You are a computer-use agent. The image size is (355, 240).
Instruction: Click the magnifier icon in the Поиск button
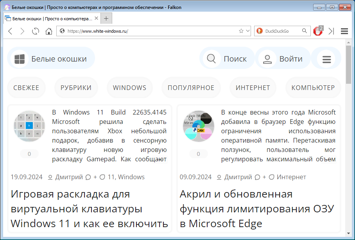[x=211, y=59]
